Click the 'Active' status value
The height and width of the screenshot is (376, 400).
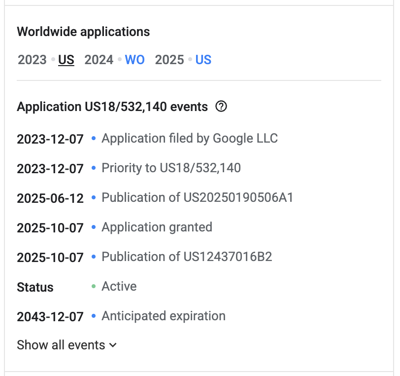tap(119, 286)
